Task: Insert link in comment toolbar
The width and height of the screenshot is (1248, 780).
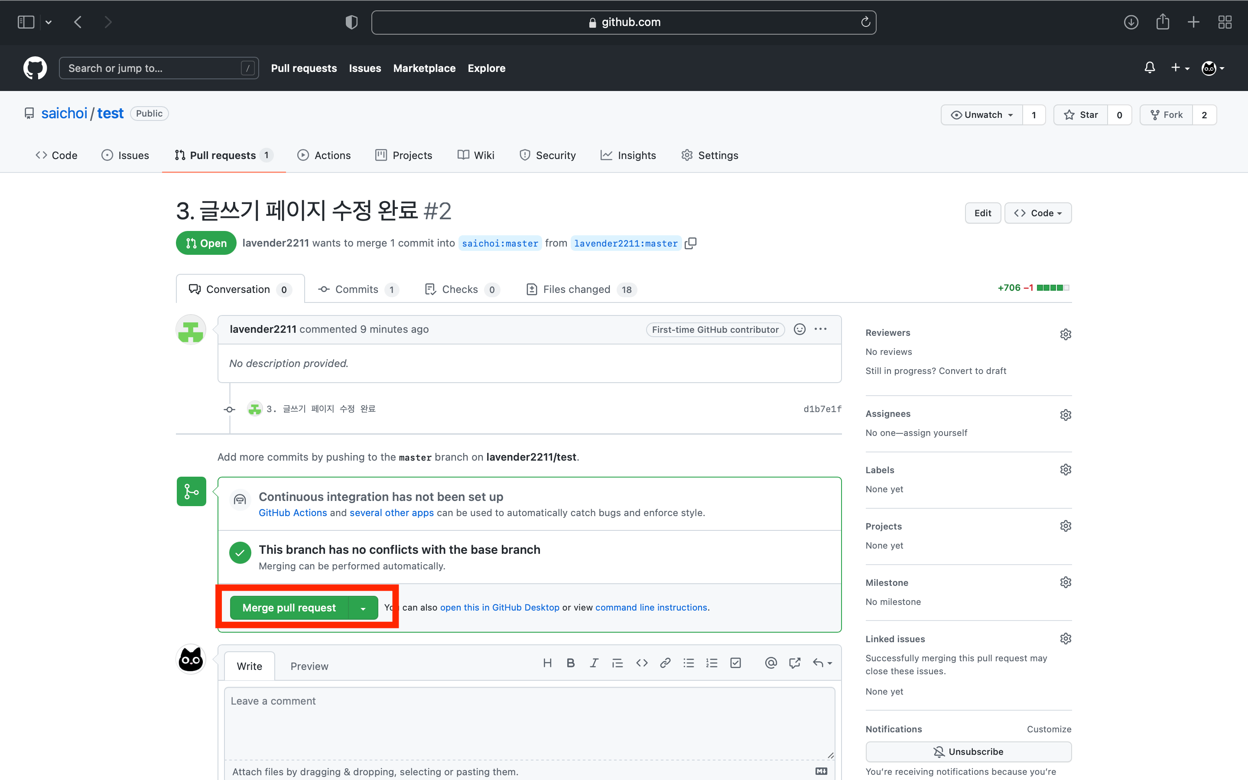Action: [665, 663]
